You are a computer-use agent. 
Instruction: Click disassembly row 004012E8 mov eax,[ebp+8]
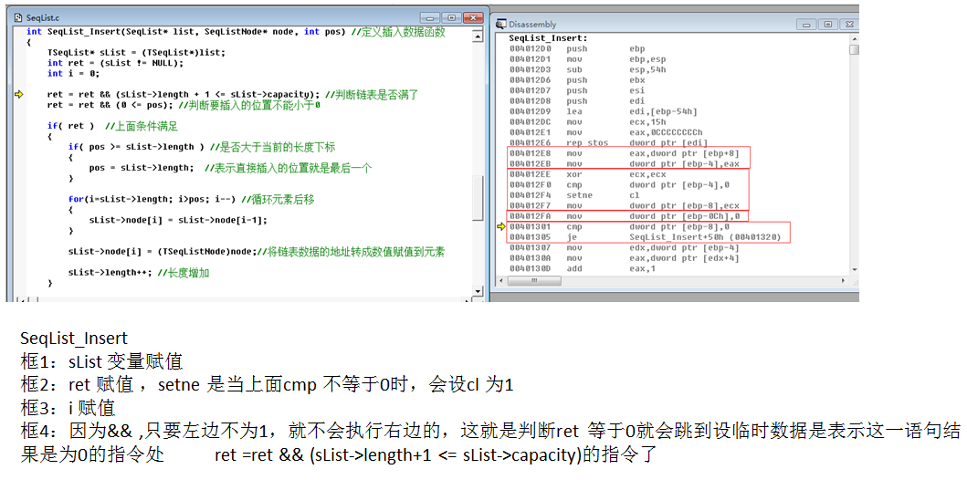tap(624, 153)
